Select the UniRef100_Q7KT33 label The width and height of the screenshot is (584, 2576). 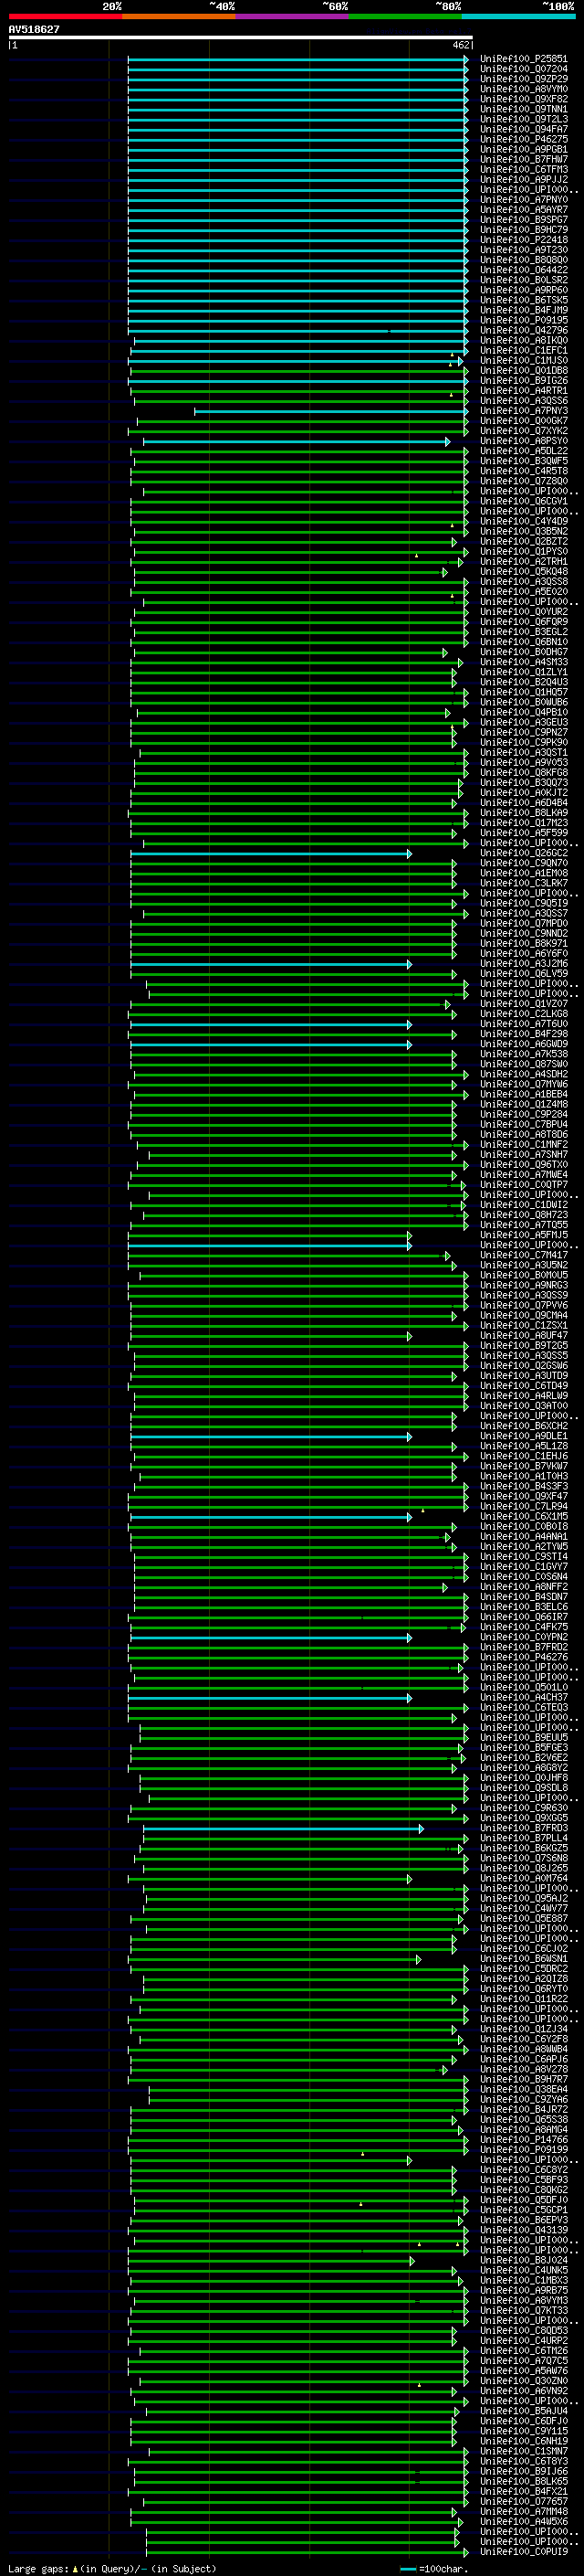click(x=523, y=2310)
